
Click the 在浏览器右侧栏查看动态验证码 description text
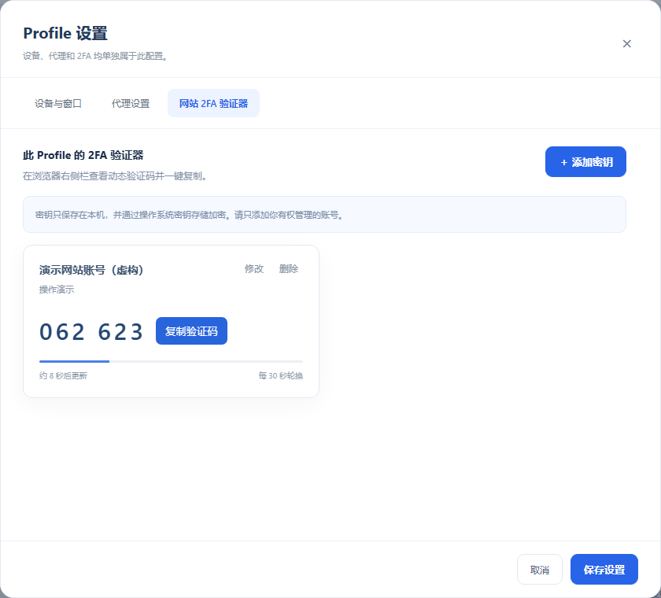(x=116, y=176)
